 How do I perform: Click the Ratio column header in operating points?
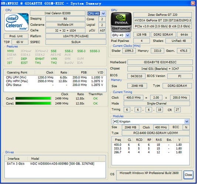pos(62,72)
